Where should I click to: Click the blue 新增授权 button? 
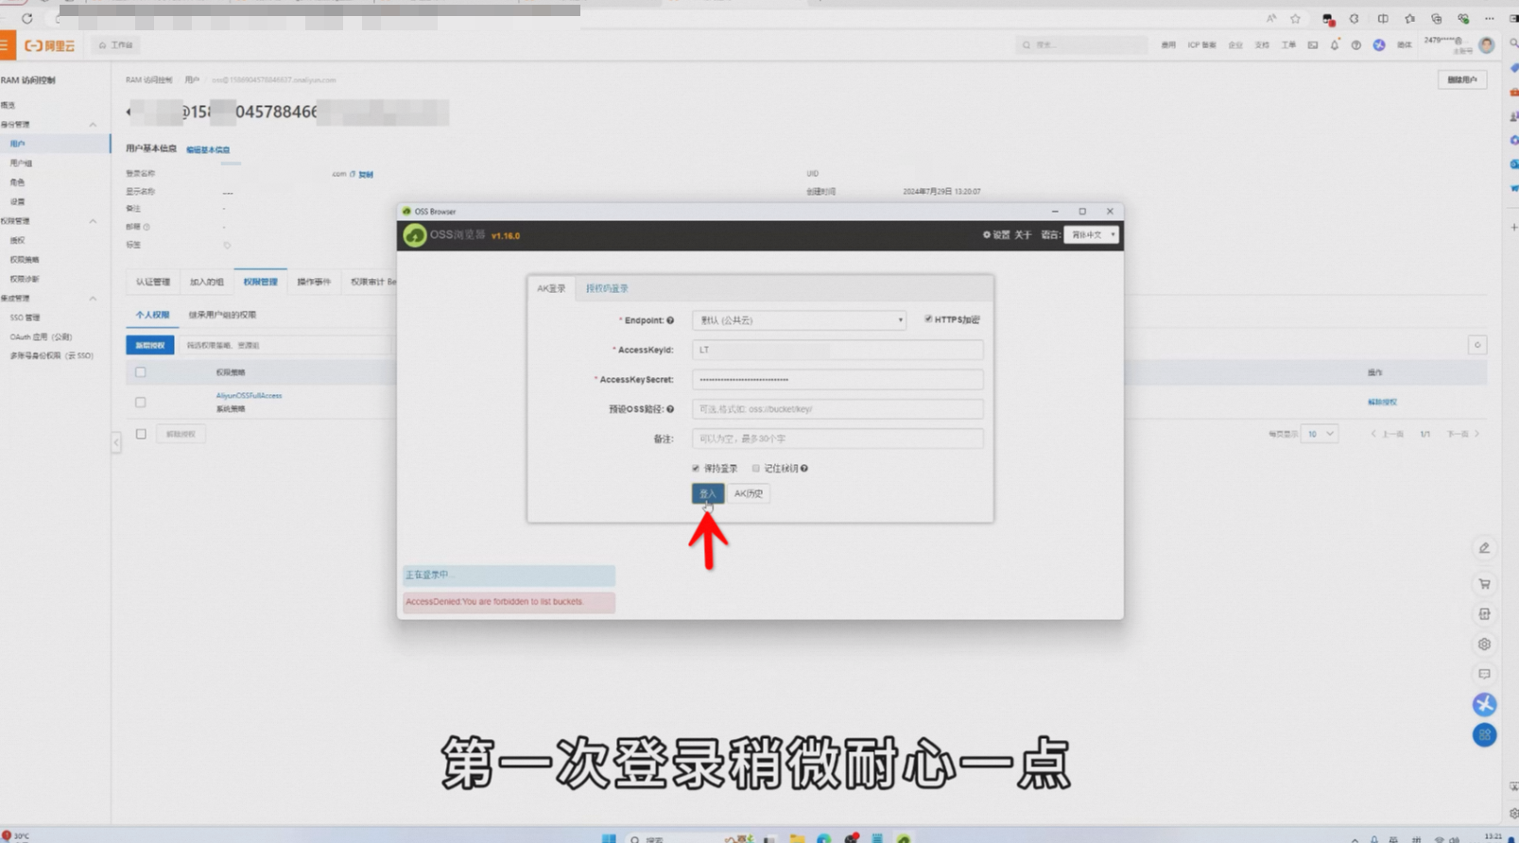[x=150, y=345]
